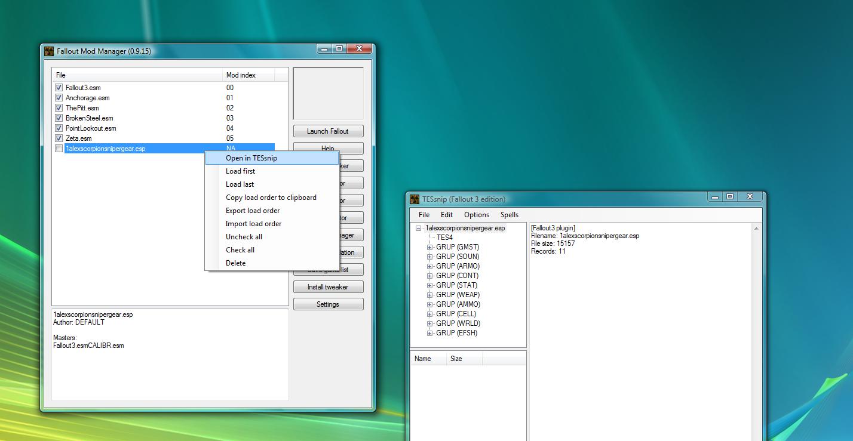Select the GRUP (WEAP) tree label

(x=458, y=295)
